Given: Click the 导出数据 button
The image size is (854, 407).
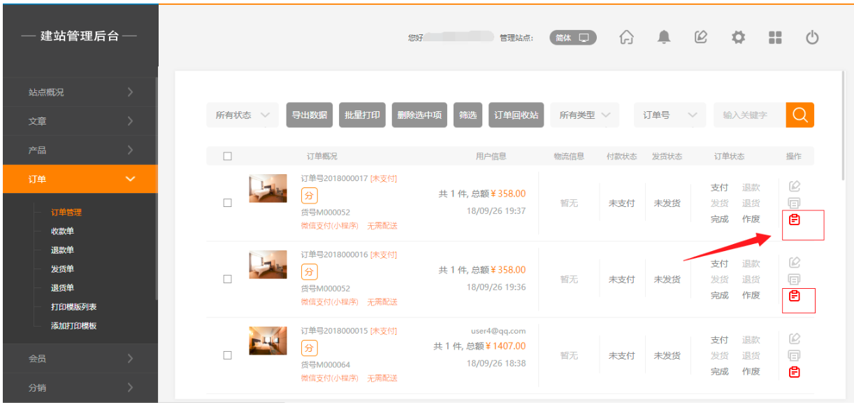Looking at the screenshot, I should point(309,115).
